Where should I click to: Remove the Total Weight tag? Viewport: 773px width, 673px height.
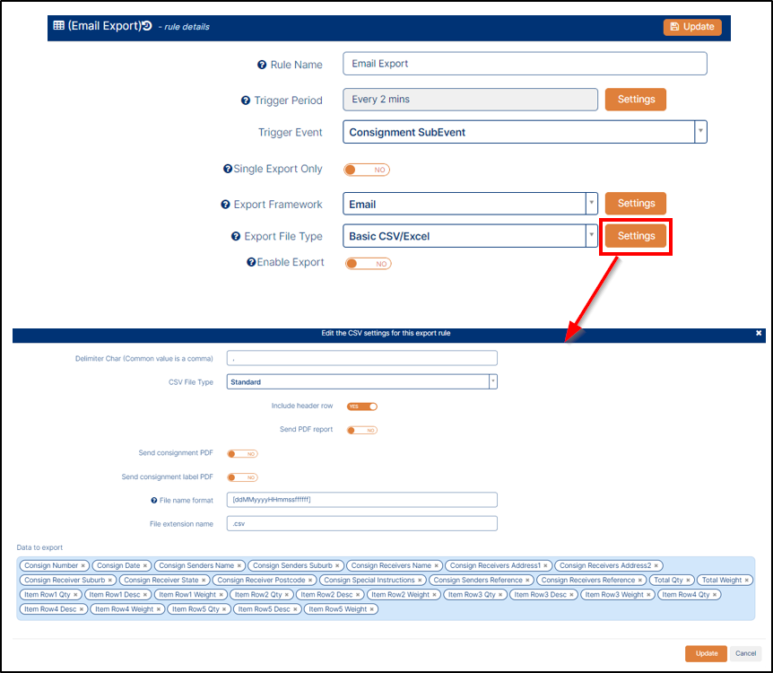click(x=747, y=581)
